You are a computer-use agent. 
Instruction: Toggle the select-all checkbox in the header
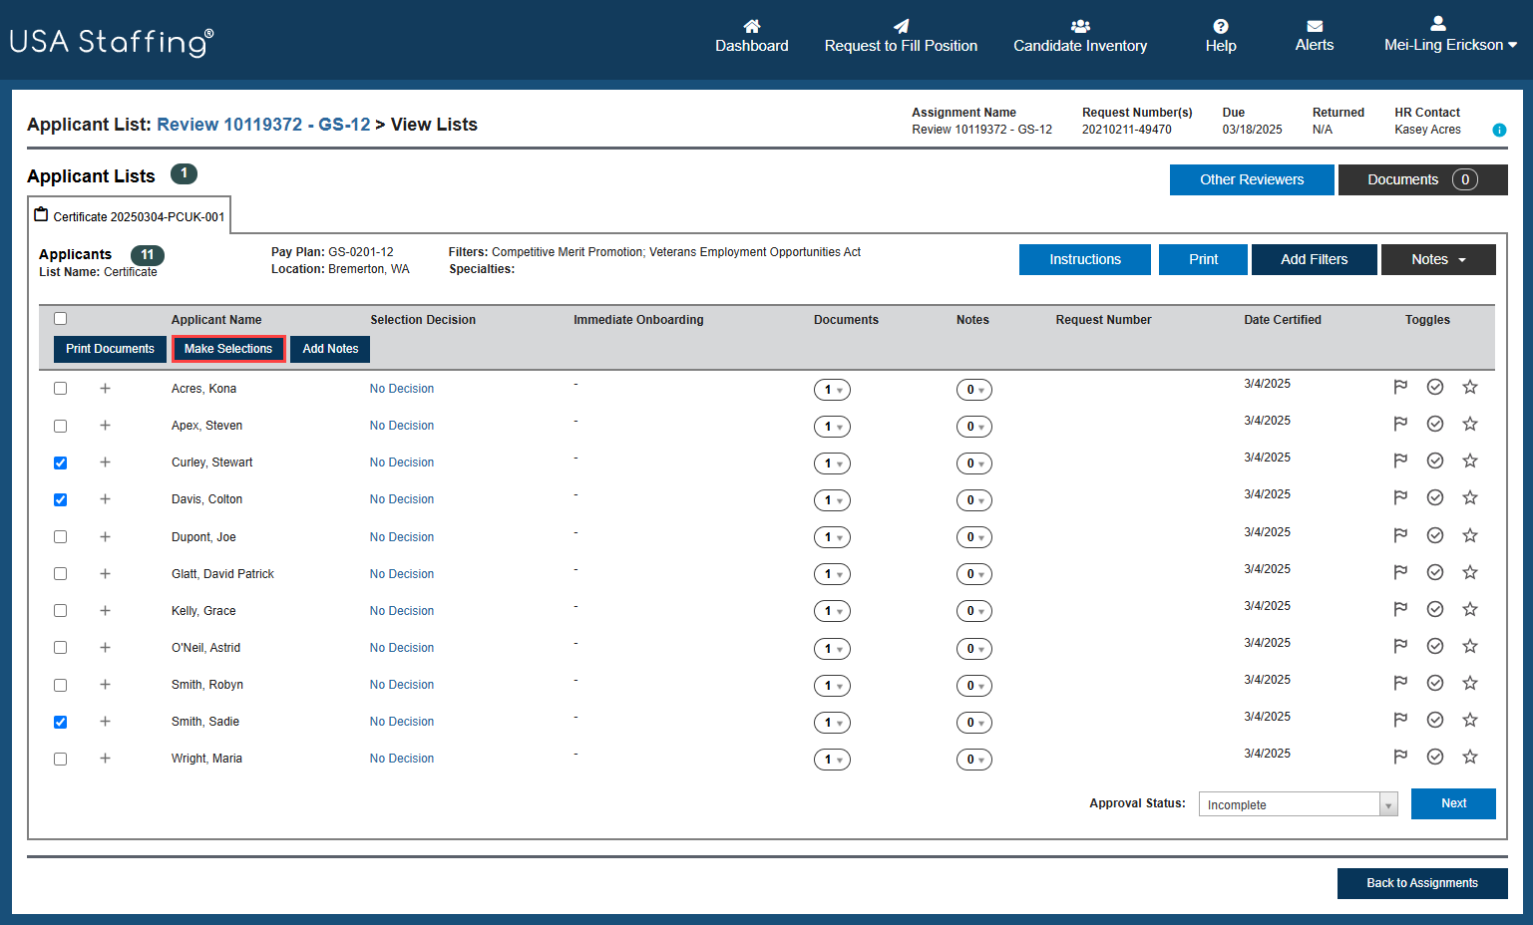pos(60,319)
